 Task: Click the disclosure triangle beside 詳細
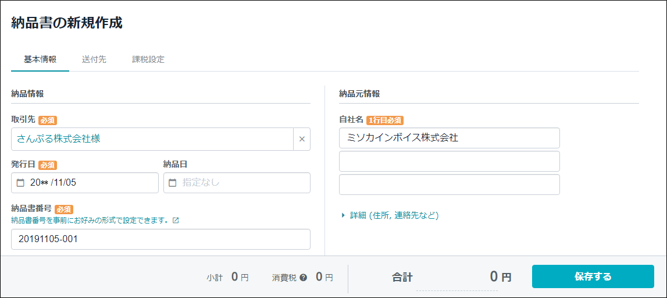[343, 215]
